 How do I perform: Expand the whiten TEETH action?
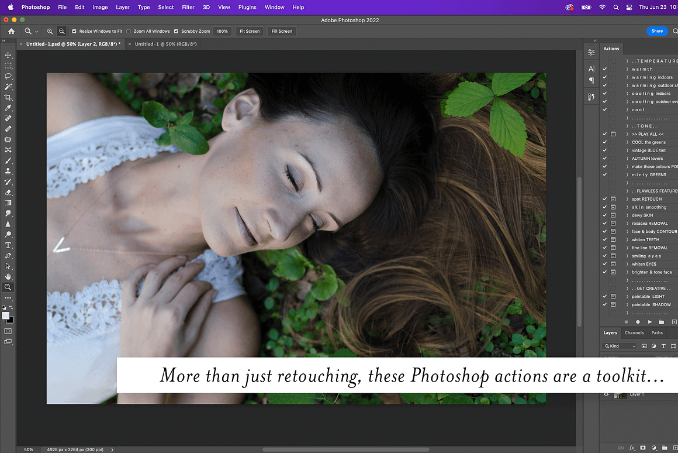point(627,239)
